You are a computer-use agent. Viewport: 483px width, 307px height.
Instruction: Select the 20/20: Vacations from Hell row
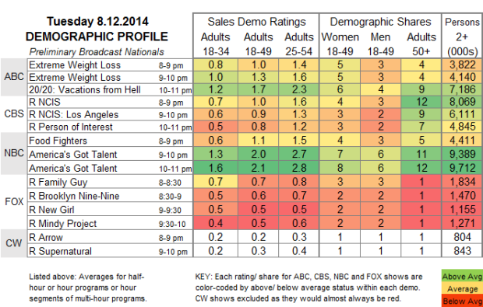[255, 89]
